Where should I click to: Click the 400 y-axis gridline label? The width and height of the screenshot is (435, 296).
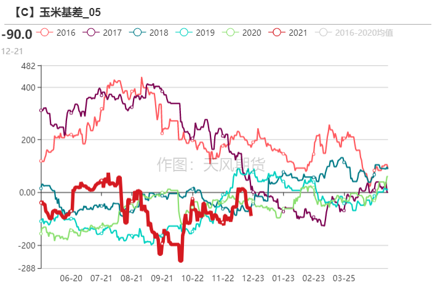pyautogui.click(x=28, y=87)
